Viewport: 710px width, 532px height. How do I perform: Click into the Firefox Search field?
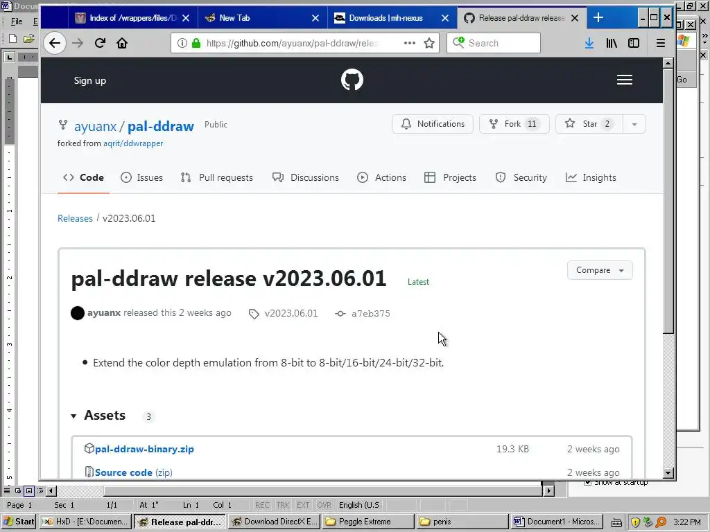(494, 43)
